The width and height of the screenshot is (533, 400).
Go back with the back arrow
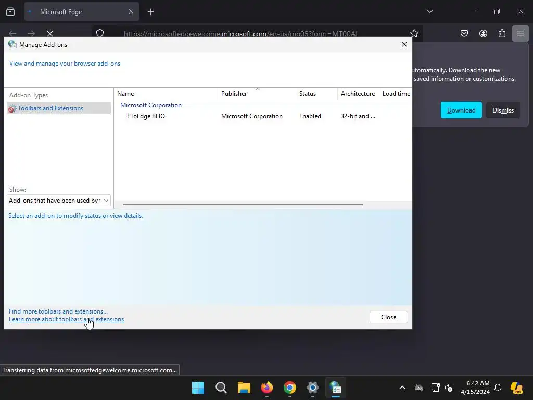[12, 34]
